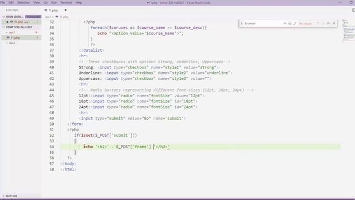Minimize the VS Code window
This screenshot has height=200, width=355.
340,2
